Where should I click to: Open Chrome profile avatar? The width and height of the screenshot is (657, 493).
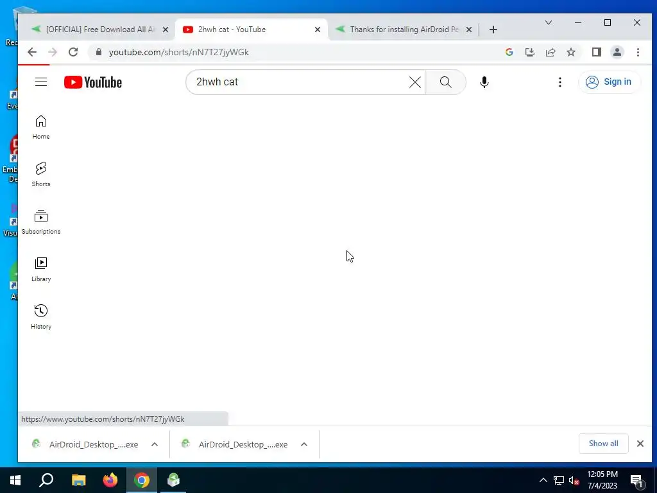click(617, 52)
